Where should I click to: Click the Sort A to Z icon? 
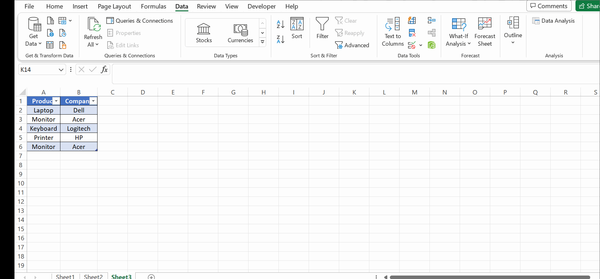coord(280,24)
